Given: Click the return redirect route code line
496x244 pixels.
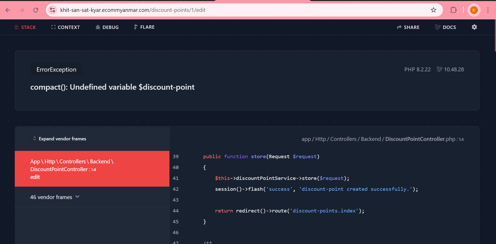Looking at the screenshot, I should (290, 211).
